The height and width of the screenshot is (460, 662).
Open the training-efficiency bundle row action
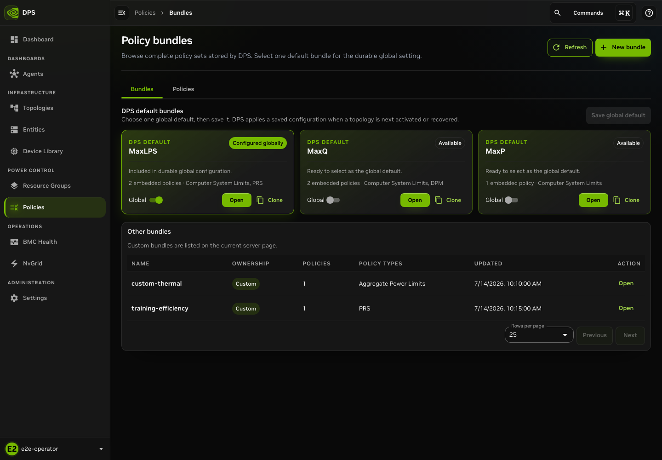coord(626,308)
